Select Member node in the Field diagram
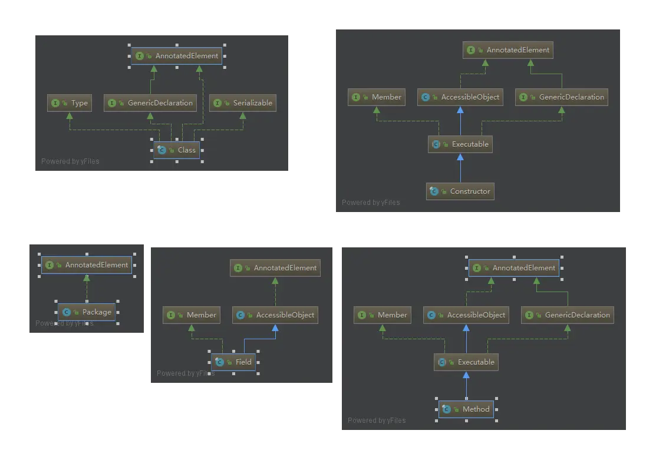This screenshot has height=460, width=656. point(191,315)
